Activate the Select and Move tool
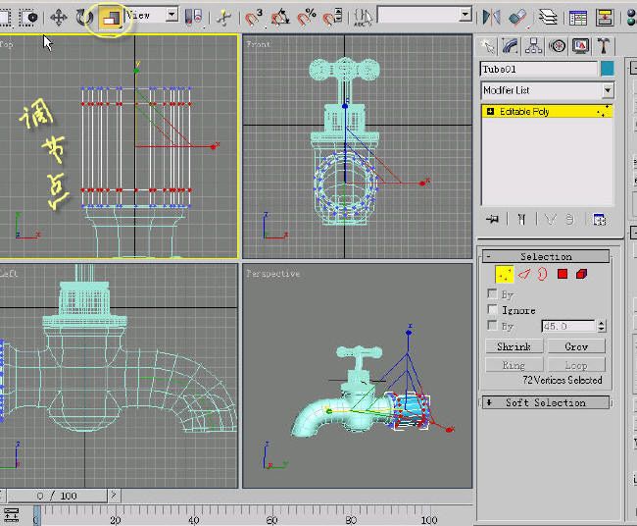The width and height of the screenshot is (637, 526). [59, 17]
